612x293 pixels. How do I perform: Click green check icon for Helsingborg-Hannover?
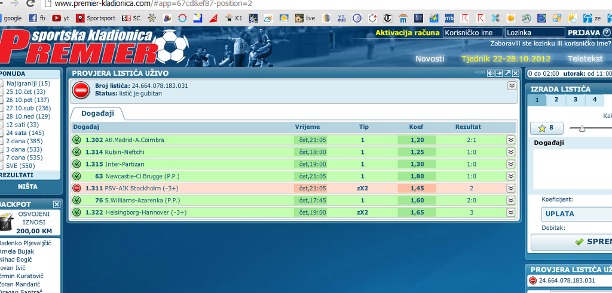coord(76,212)
